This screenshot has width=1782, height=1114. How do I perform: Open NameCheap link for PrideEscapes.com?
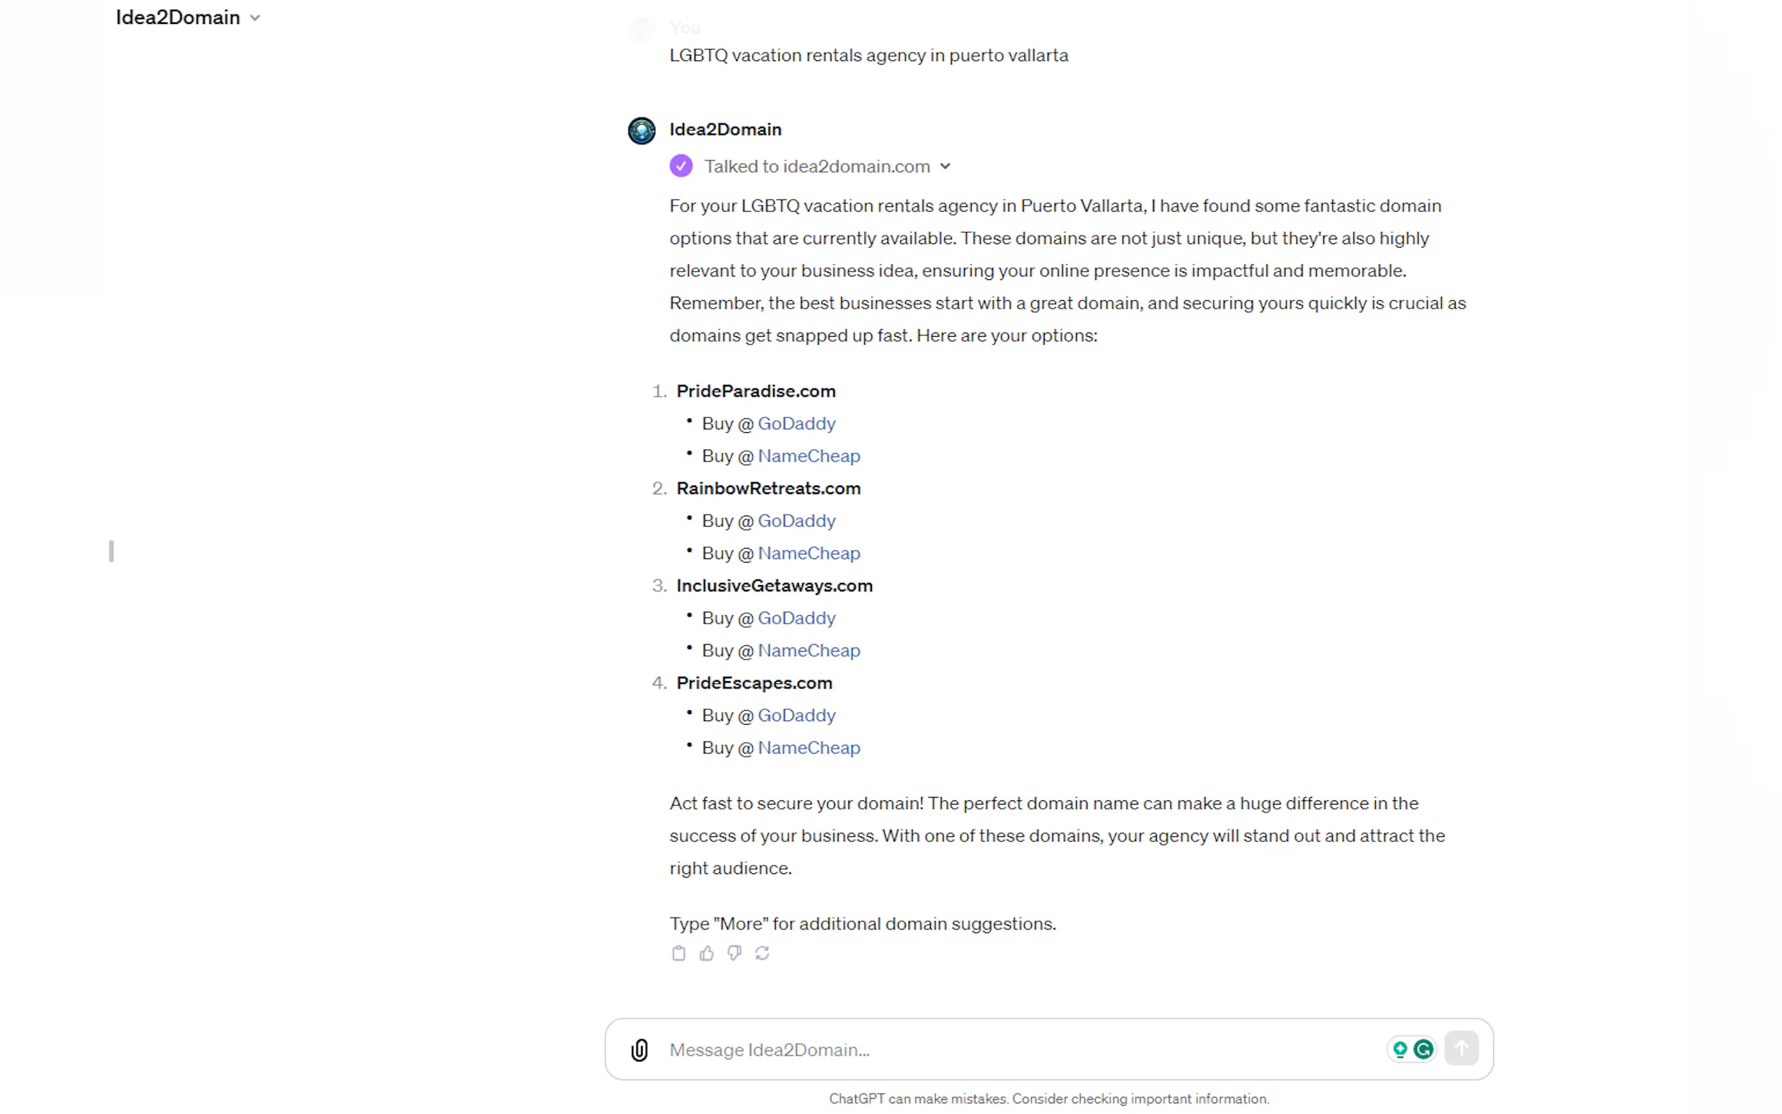click(808, 748)
